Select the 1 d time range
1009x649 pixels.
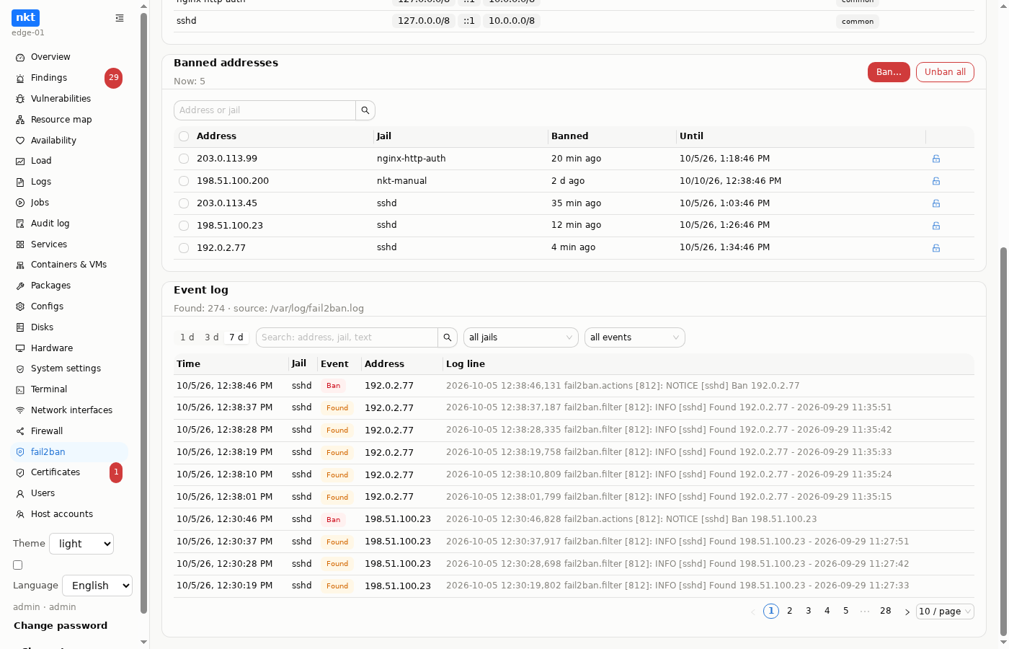187,337
